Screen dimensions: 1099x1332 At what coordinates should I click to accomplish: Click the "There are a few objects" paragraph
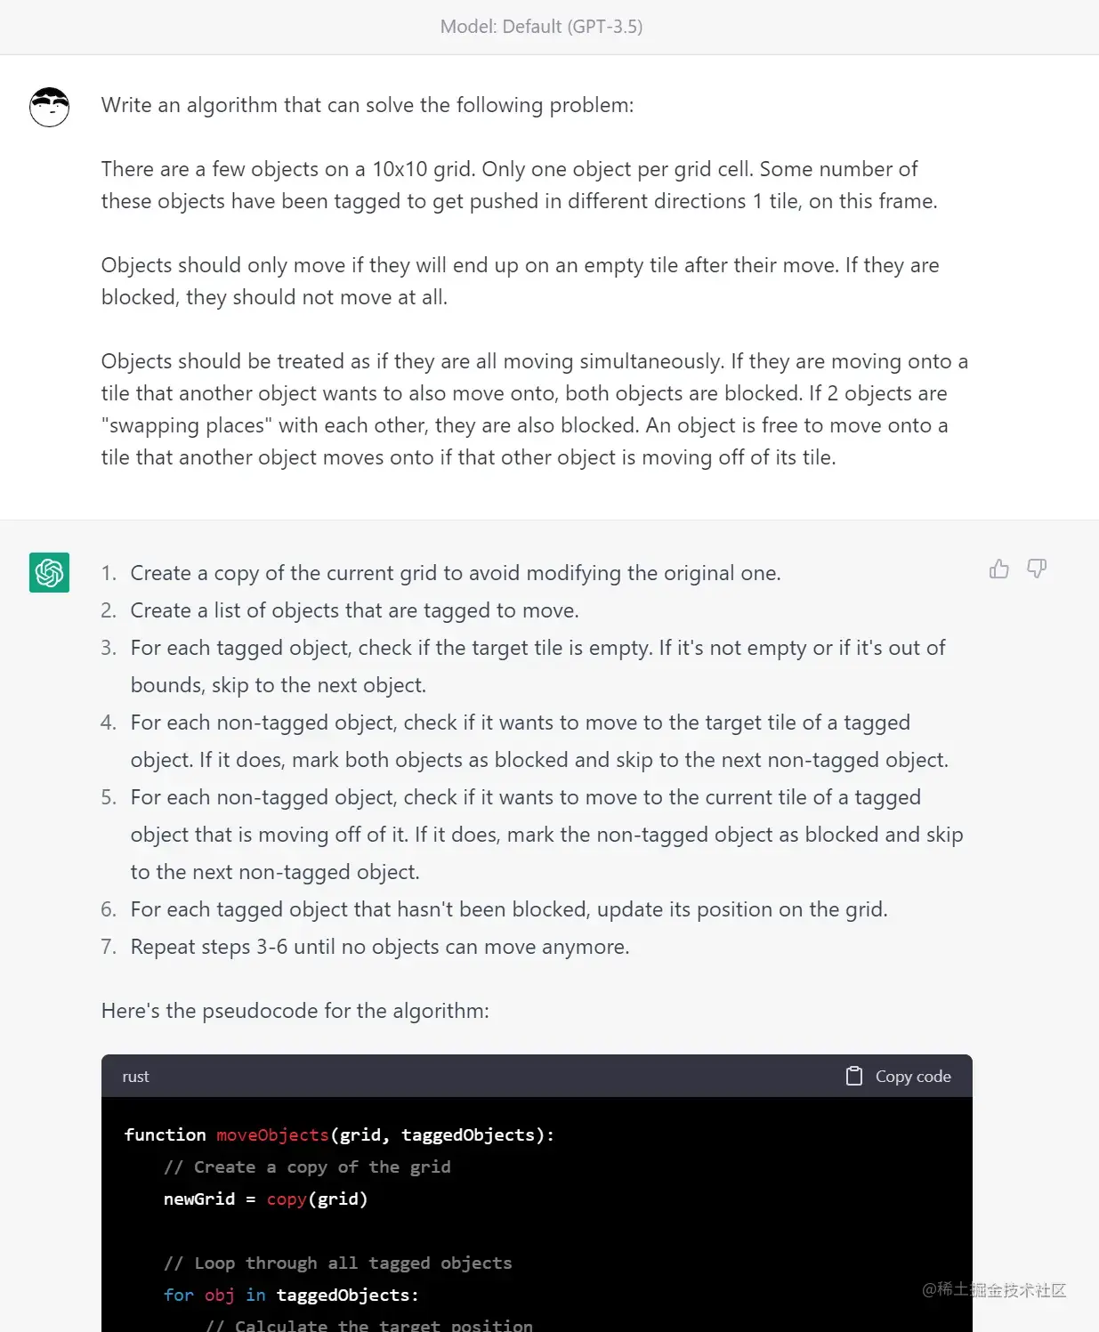coord(519,185)
